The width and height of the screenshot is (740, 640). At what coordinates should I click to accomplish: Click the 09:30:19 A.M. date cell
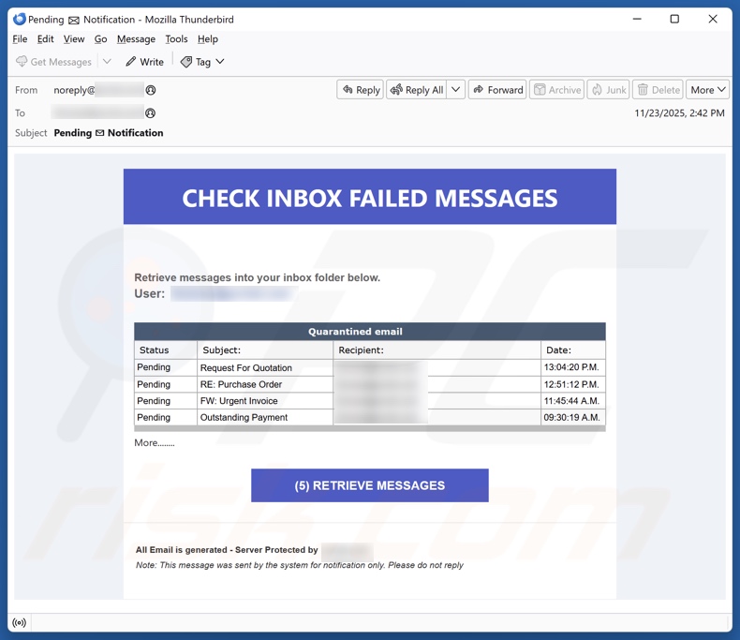pyautogui.click(x=573, y=417)
